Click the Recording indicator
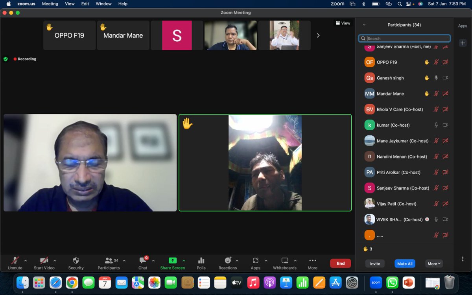Image resolution: width=472 pixels, height=295 pixels. [x=25, y=59]
